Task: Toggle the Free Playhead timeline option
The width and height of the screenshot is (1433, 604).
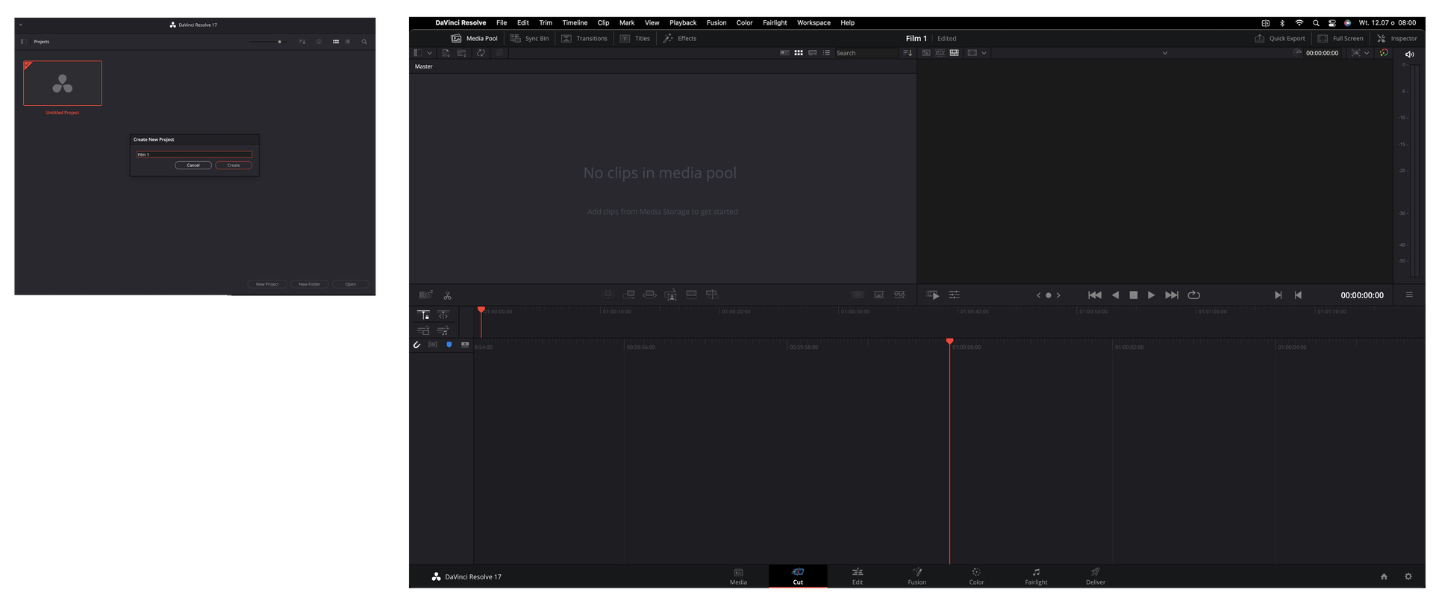Action: click(443, 315)
